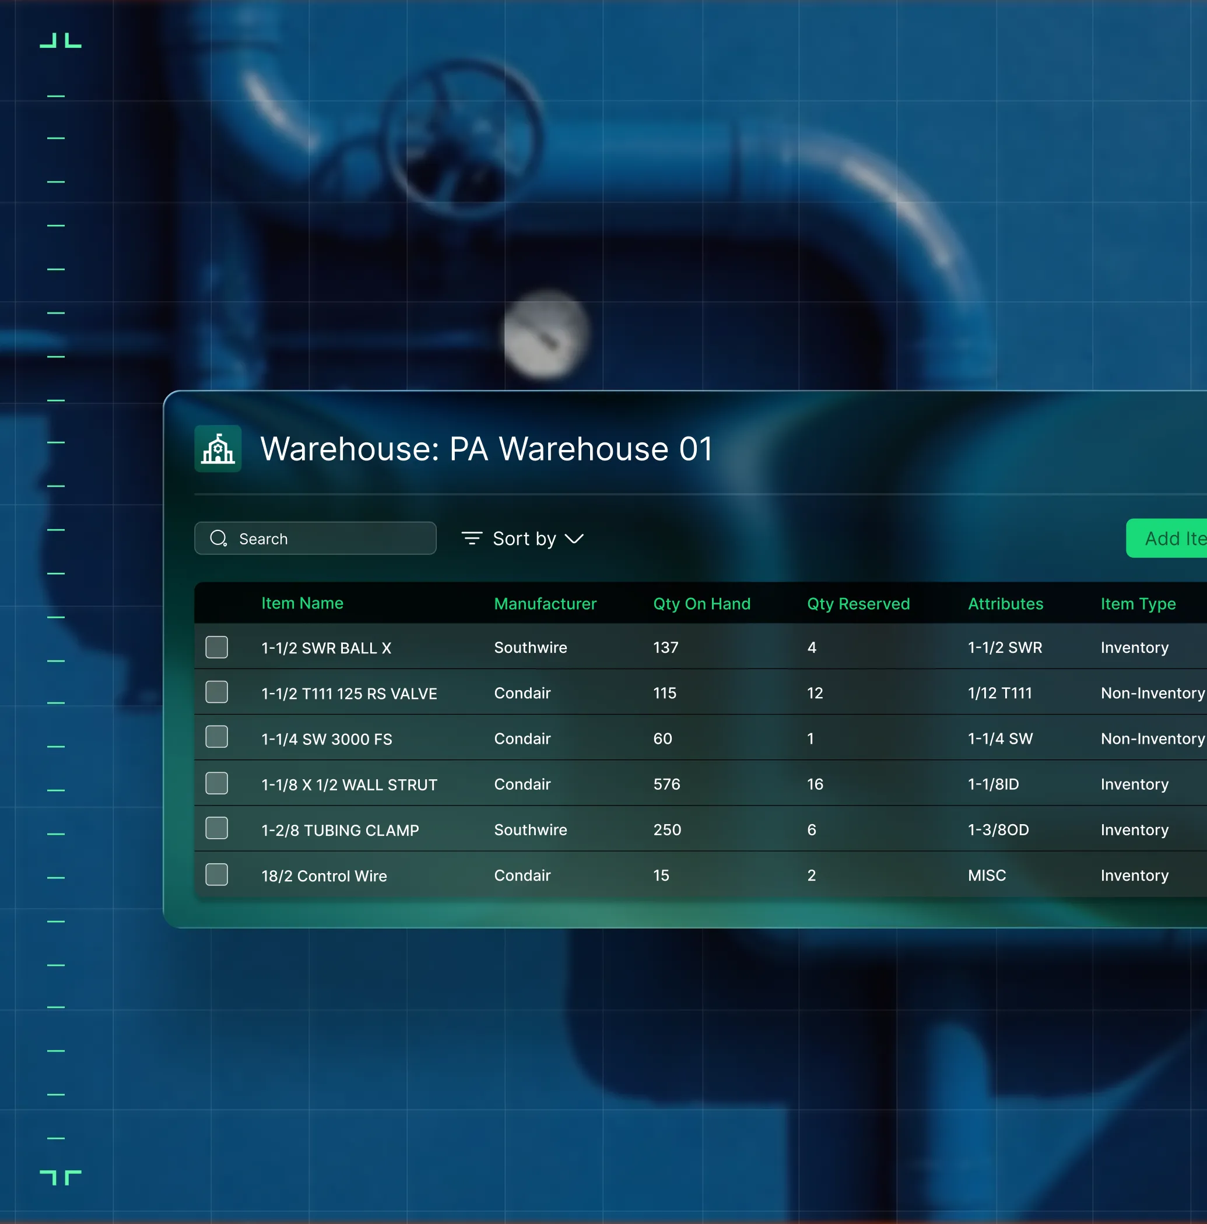The image size is (1207, 1224).
Task: Click Inventory type in TUBING CLAMP row
Action: coord(1134,830)
